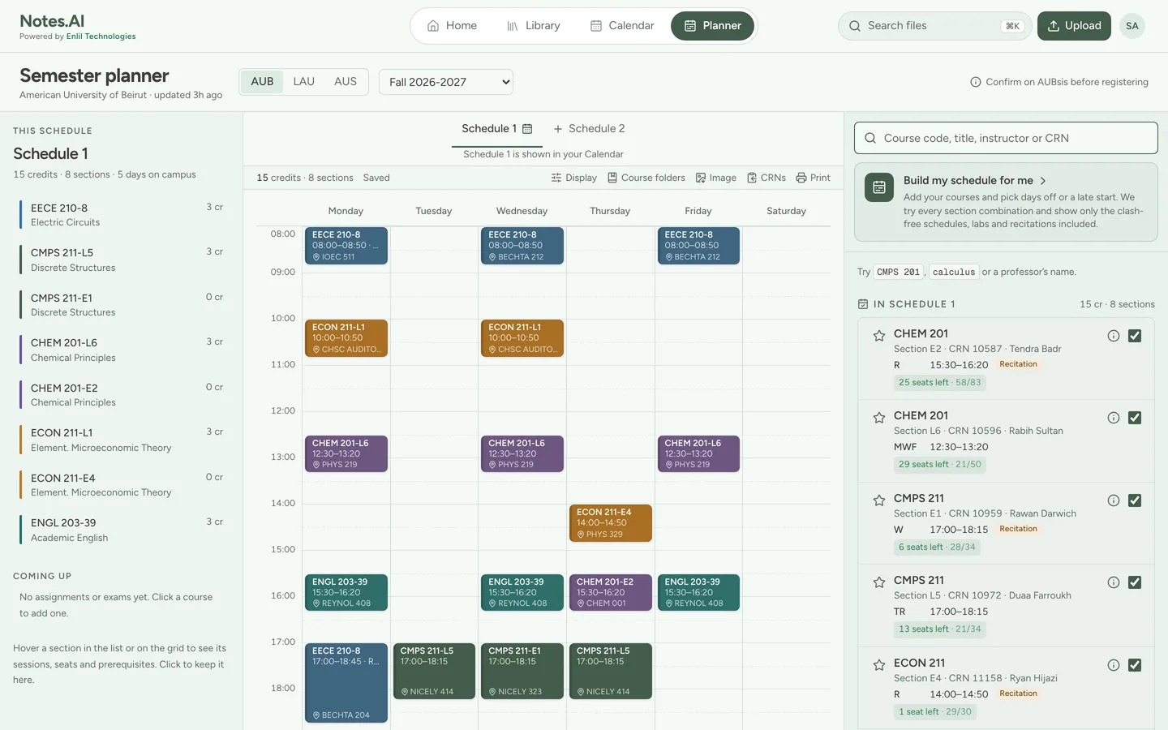Image resolution: width=1168 pixels, height=730 pixels.
Task: Uncheck CMPS 211 Section E1 checkbox
Action: tap(1135, 500)
